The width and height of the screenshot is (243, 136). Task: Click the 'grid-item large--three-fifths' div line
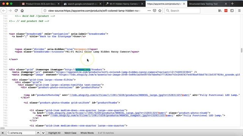44,80
